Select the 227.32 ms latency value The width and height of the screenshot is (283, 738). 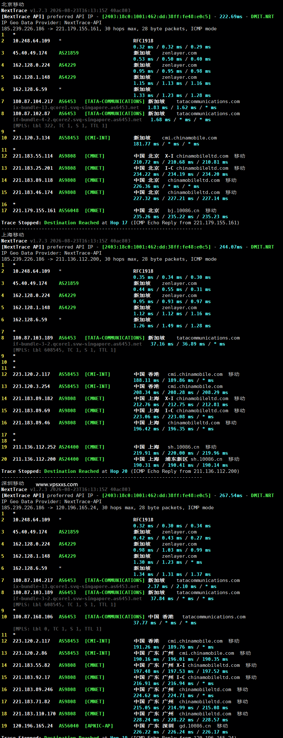point(146,198)
